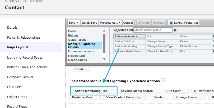Viewport: 214px width, 108px height.
Task: Click DL Verification layout action
Action: coord(203,91)
